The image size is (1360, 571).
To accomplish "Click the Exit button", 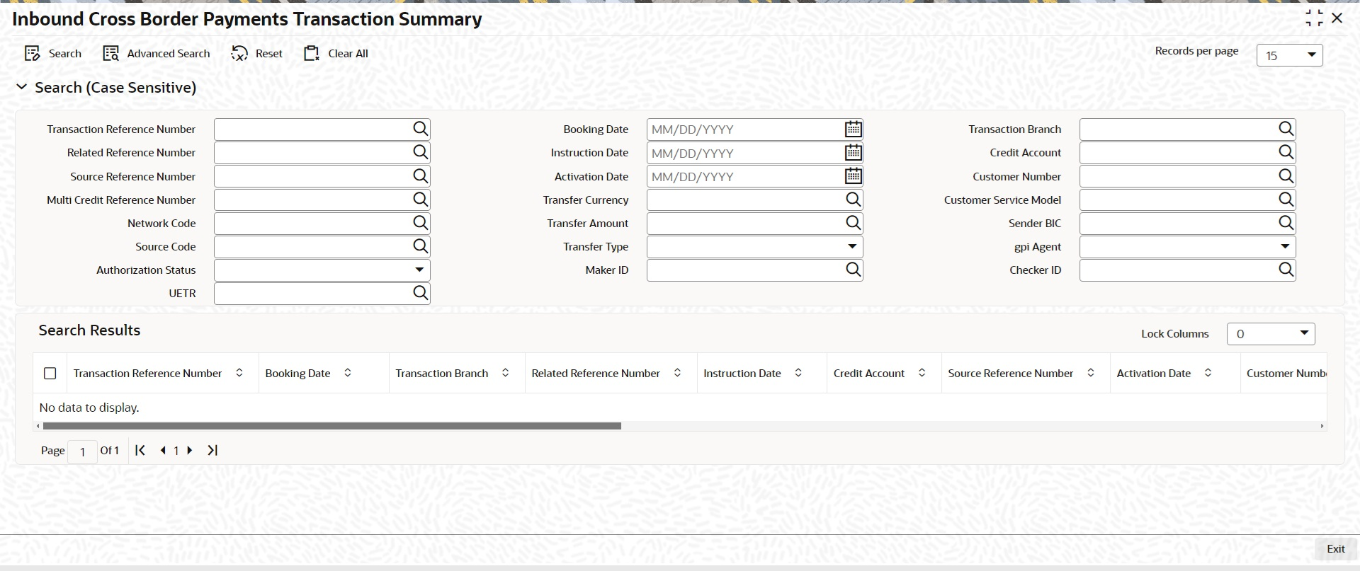I will coord(1335,549).
